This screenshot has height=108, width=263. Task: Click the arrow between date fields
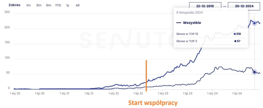pos(224,6)
